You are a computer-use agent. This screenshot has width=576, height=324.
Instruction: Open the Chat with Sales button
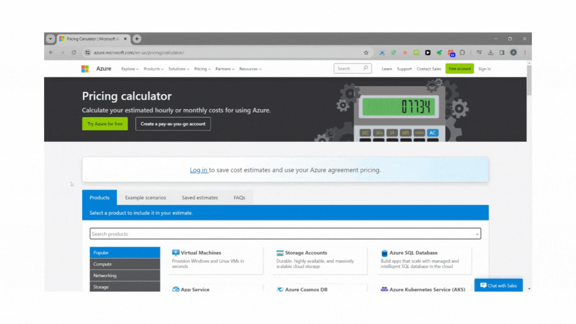pyautogui.click(x=498, y=285)
